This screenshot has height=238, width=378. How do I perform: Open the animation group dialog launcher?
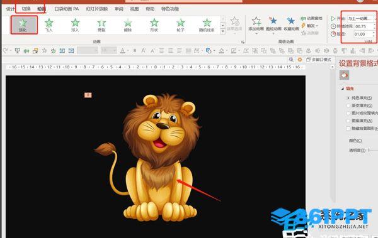tap(243, 42)
